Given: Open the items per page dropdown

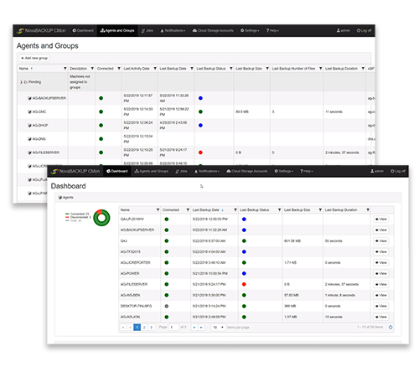Looking at the screenshot, I should [x=218, y=327].
